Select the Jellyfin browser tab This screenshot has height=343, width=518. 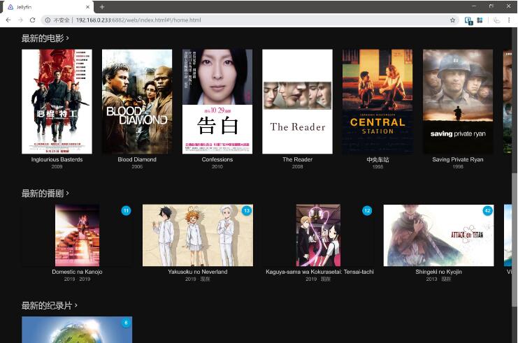coord(48,7)
